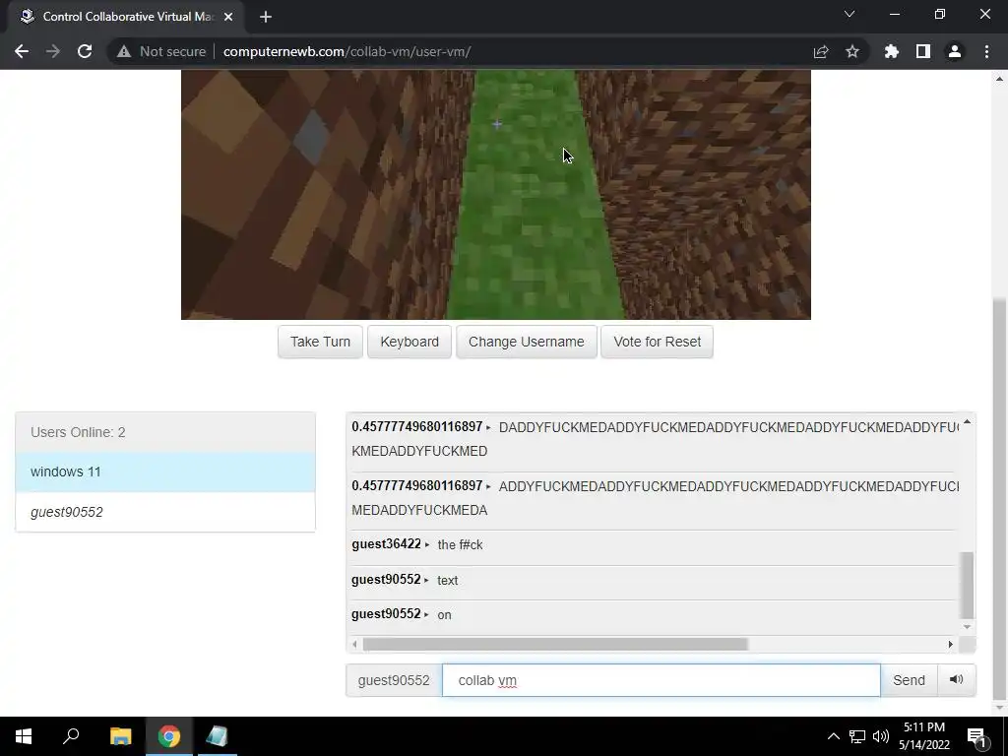The image size is (1008, 756).
Task: Click the address bar URL
Action: tap(347, 51)
